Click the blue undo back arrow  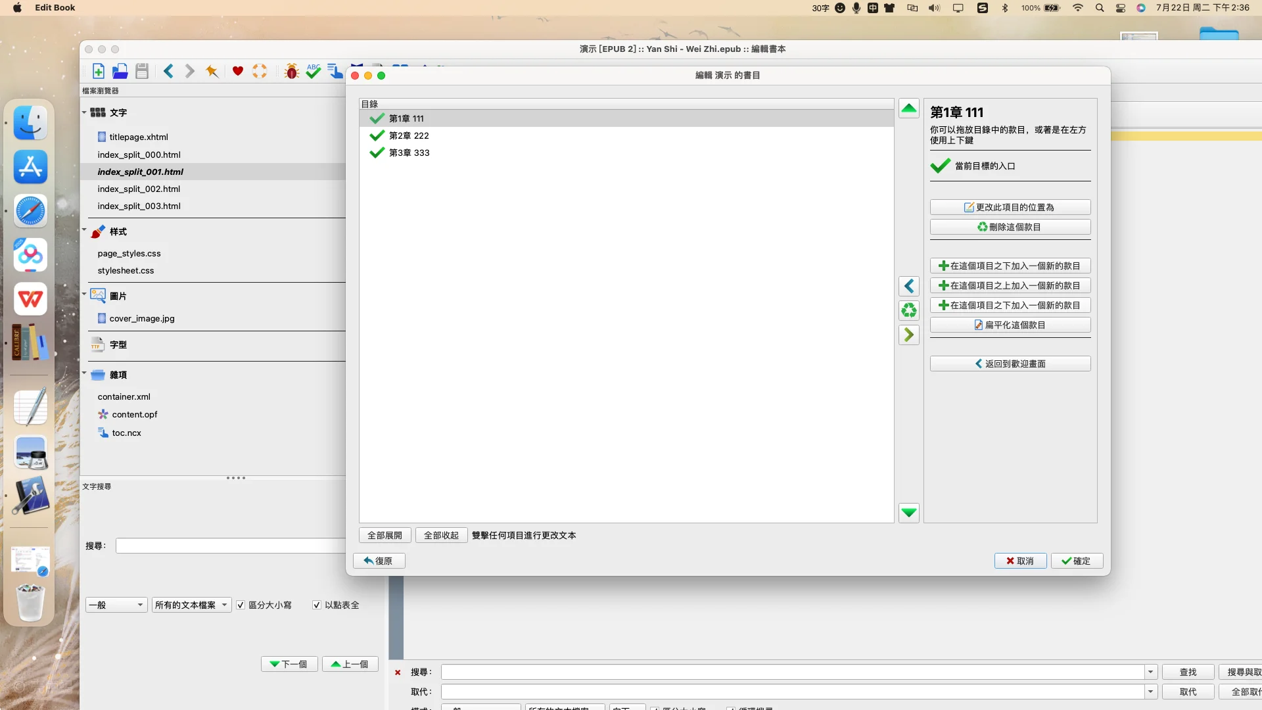pos(168,71)
